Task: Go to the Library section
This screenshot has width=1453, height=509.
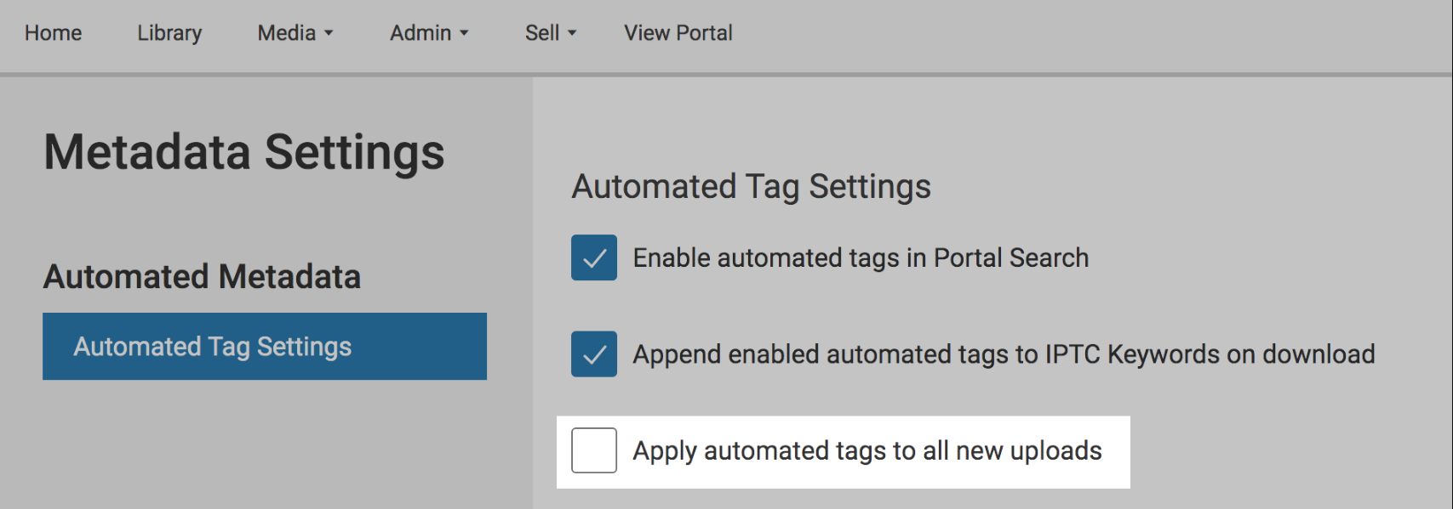Action: pos(169,33)
